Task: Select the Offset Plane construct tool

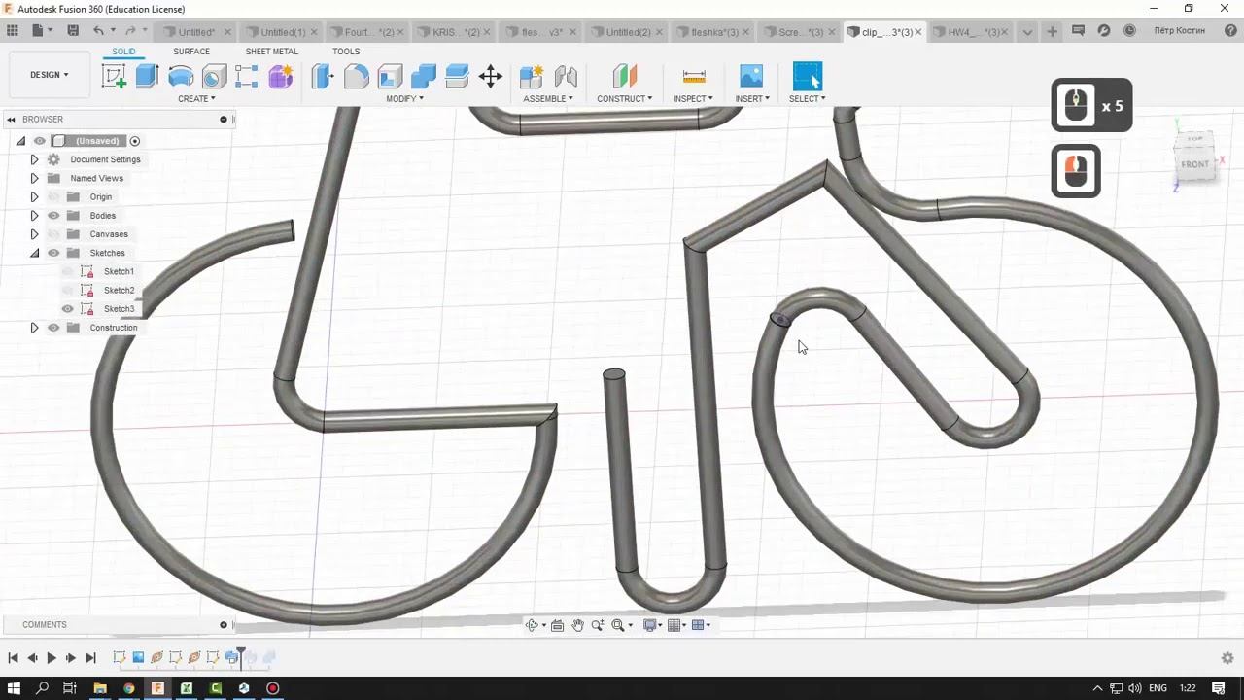Action: 624,76
